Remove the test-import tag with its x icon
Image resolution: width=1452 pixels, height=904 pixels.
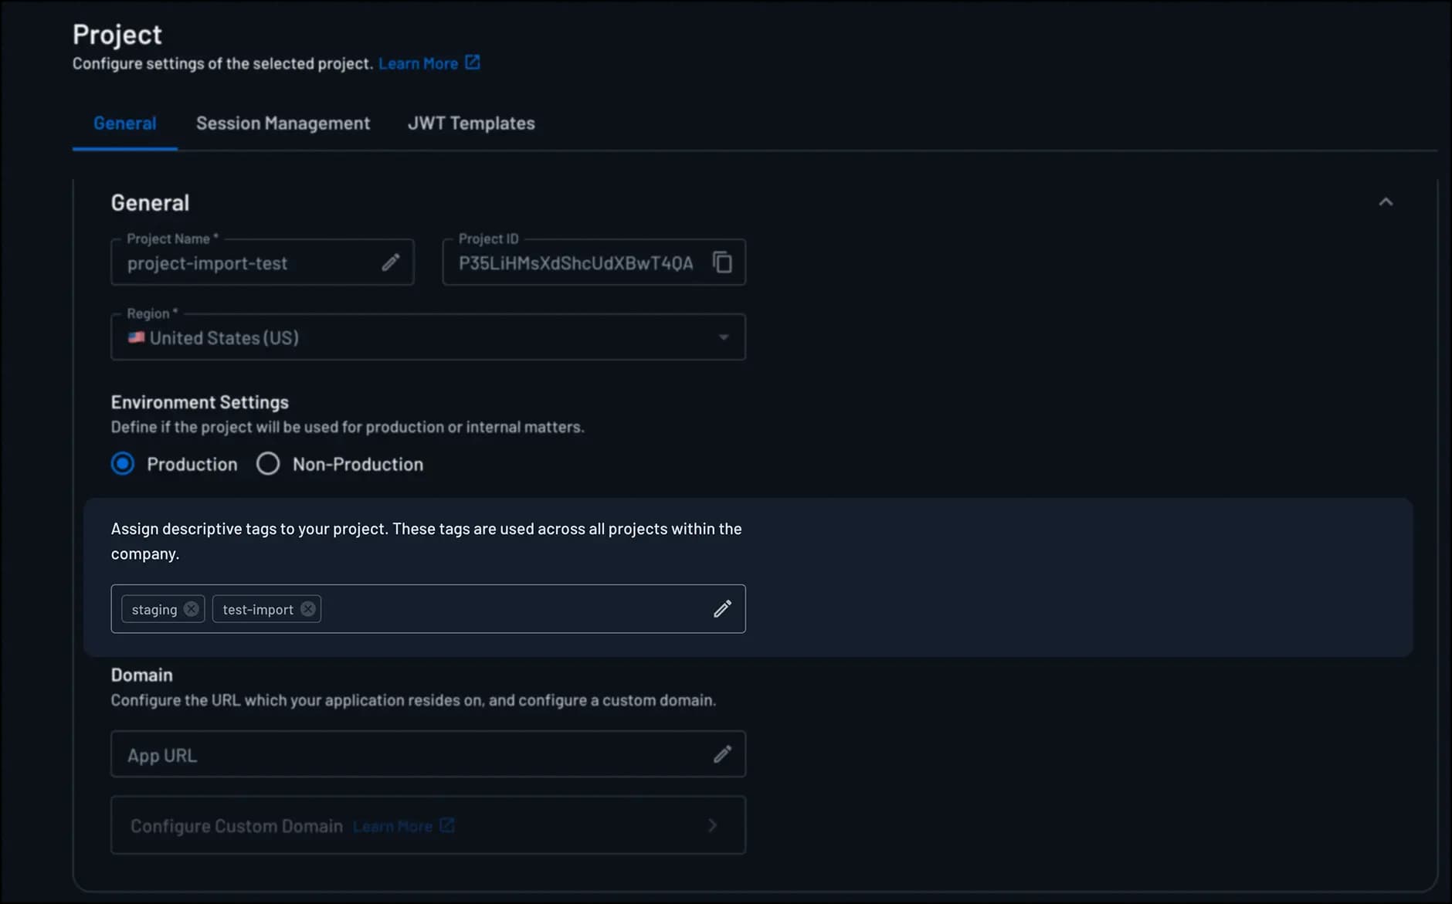(x=308, y=609)
